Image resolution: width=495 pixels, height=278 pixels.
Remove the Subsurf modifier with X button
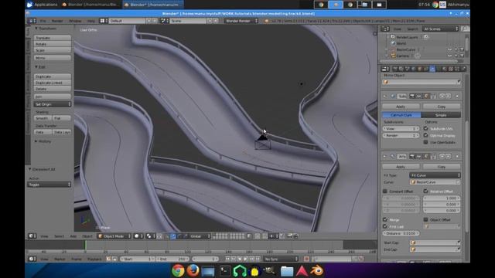point(457,96)
